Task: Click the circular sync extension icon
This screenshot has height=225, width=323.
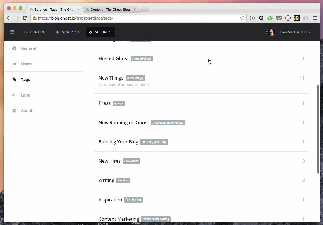Action: click(261, 18)
